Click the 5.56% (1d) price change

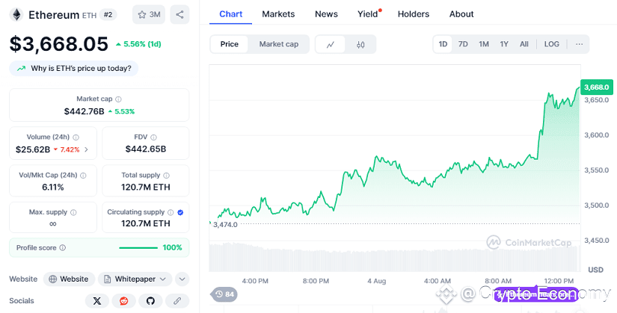coord(138,44)
